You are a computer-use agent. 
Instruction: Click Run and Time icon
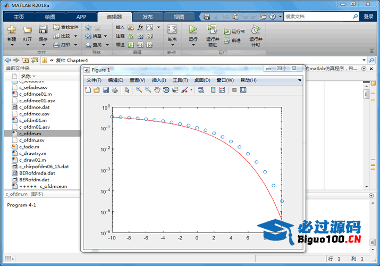click(256, 29)
